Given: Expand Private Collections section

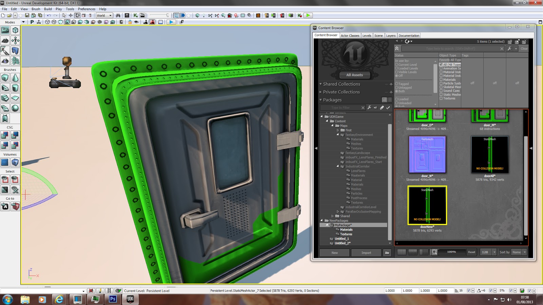Looking at the screenshot, I should (320, 92).
